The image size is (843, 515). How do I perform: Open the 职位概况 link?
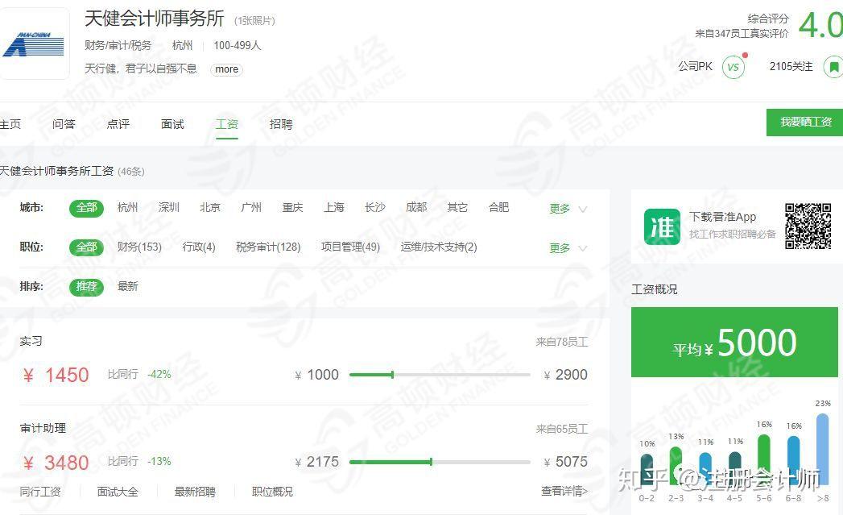pos(273,492)
